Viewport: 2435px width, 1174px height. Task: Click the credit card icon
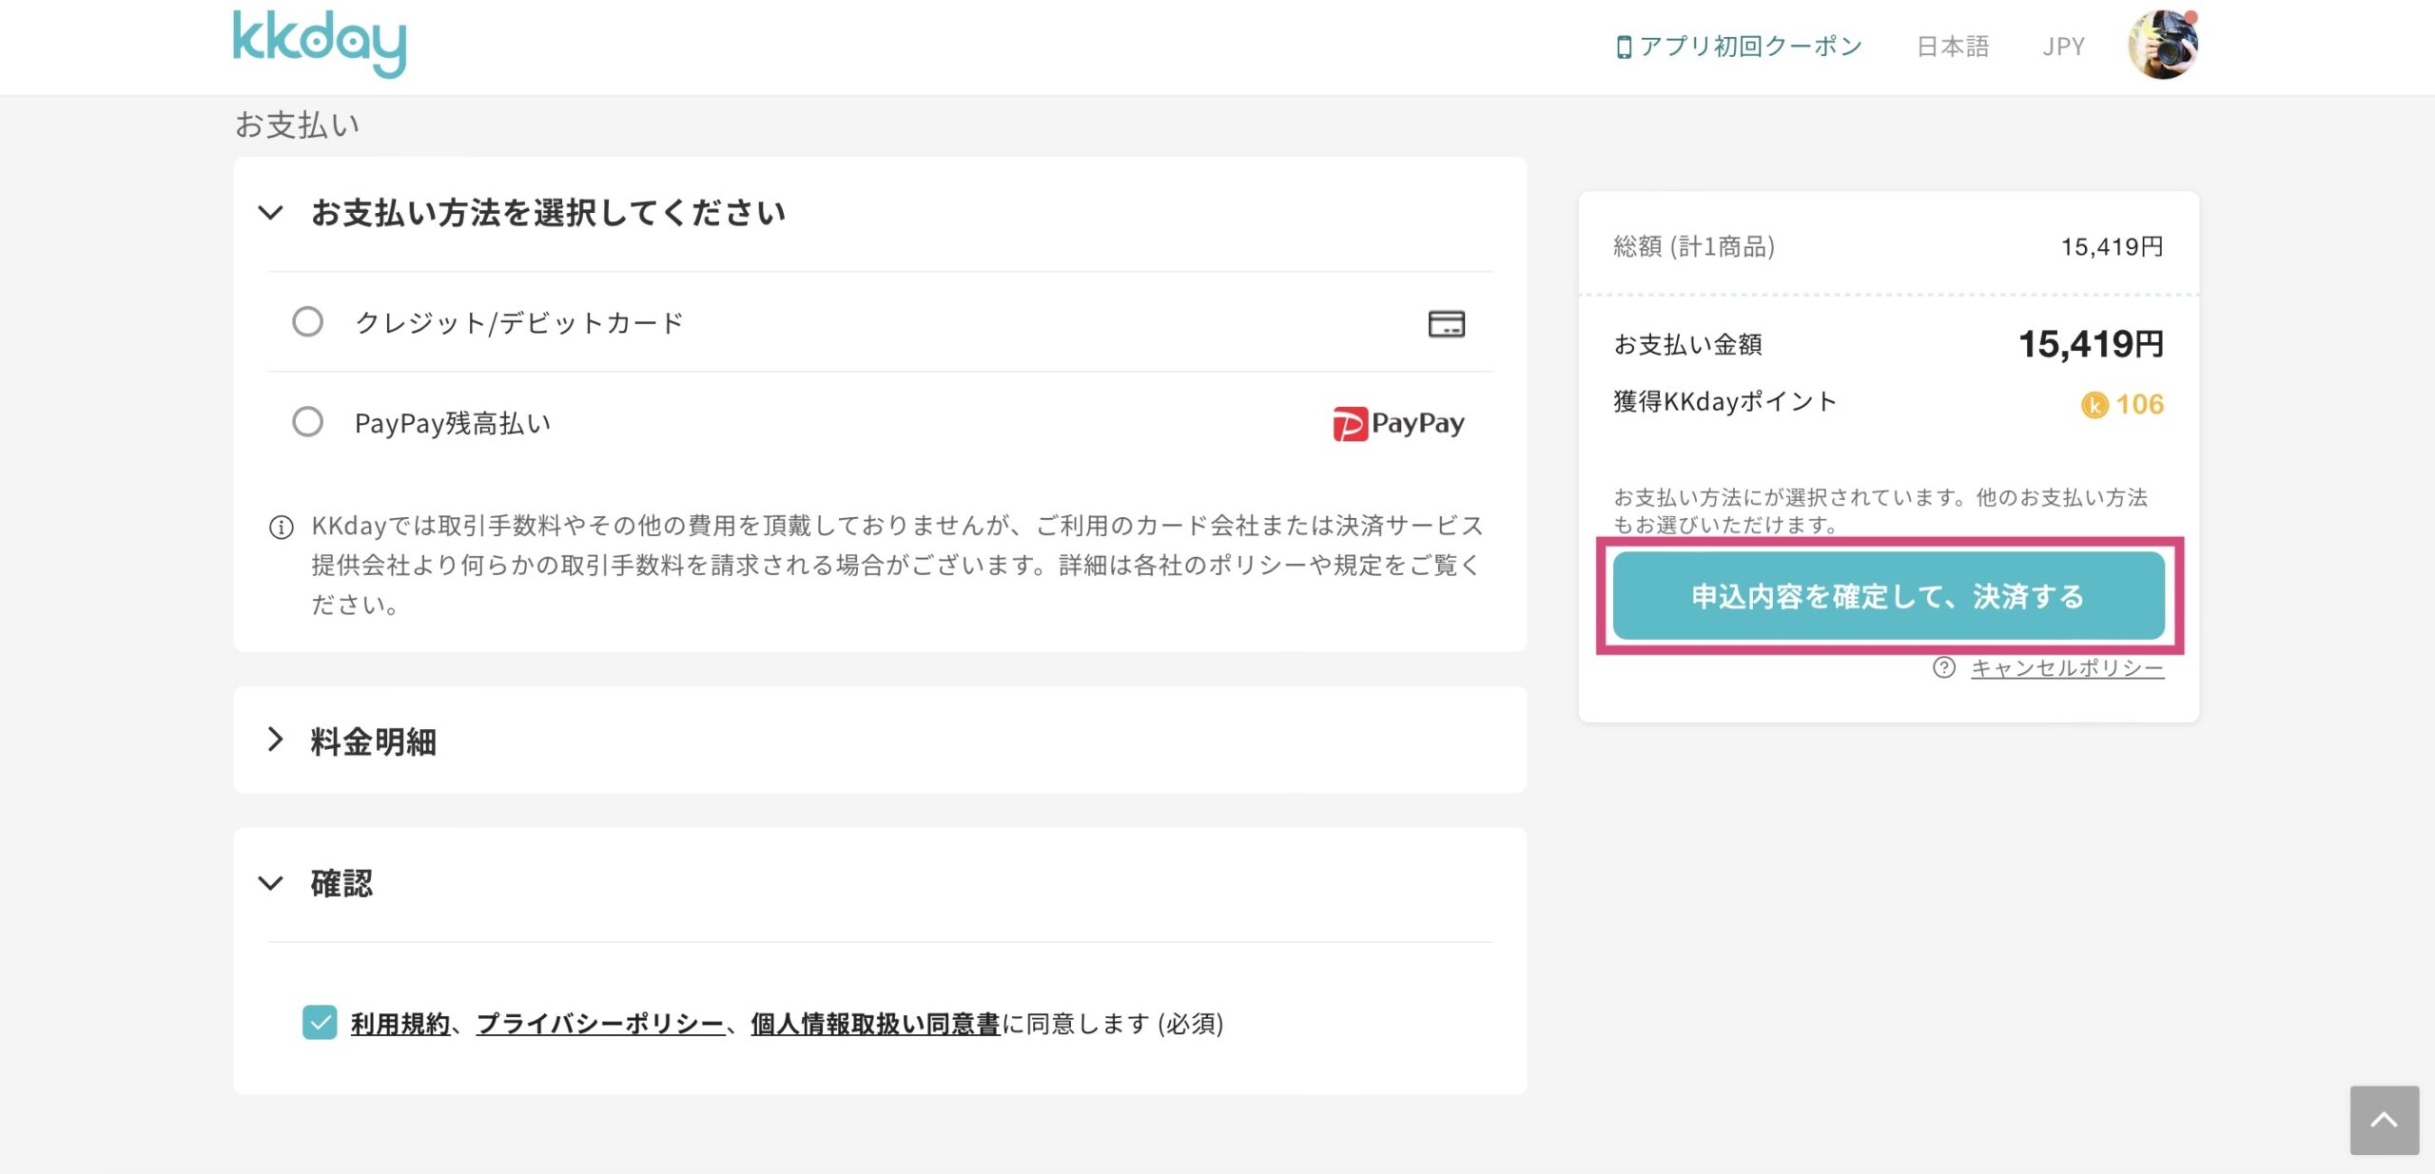(1446, 323)
